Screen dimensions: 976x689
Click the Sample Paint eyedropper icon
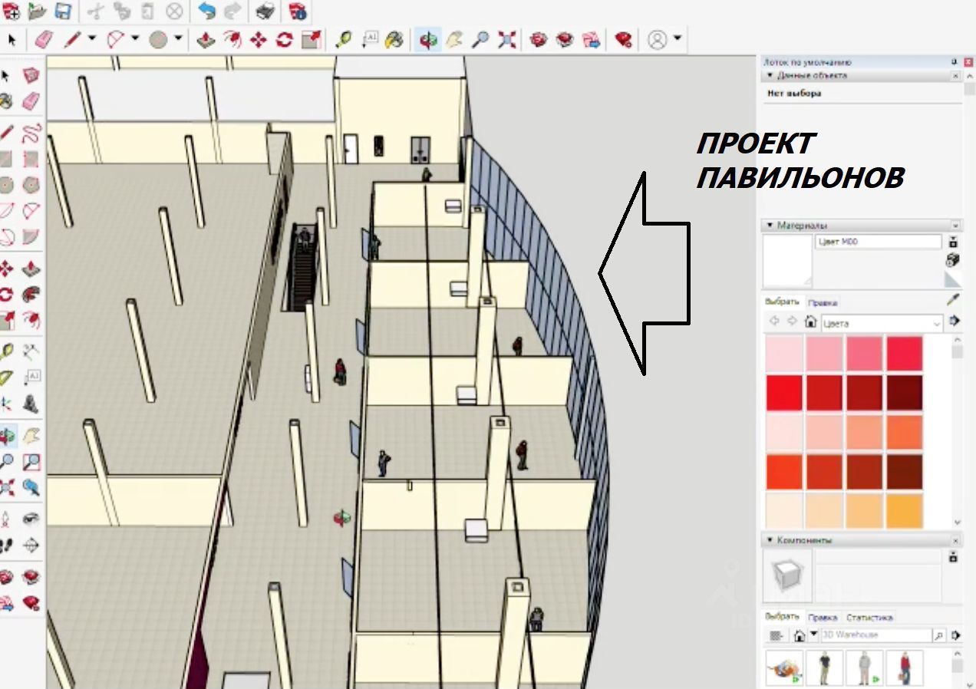pos(953,299)
